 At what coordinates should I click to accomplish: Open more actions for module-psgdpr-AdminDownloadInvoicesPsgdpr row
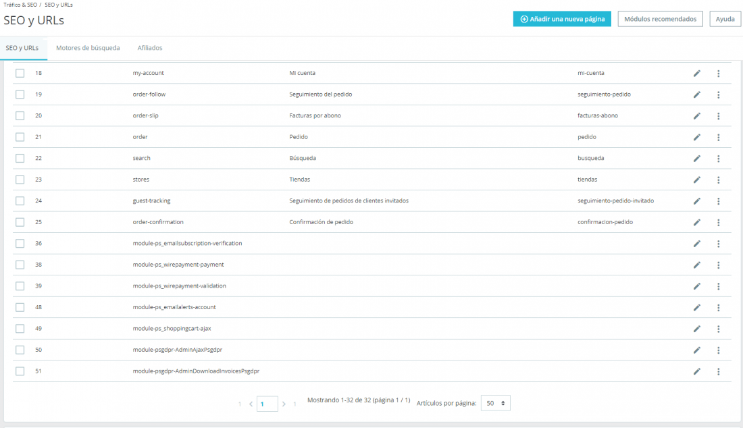click(x=719, y=372)
